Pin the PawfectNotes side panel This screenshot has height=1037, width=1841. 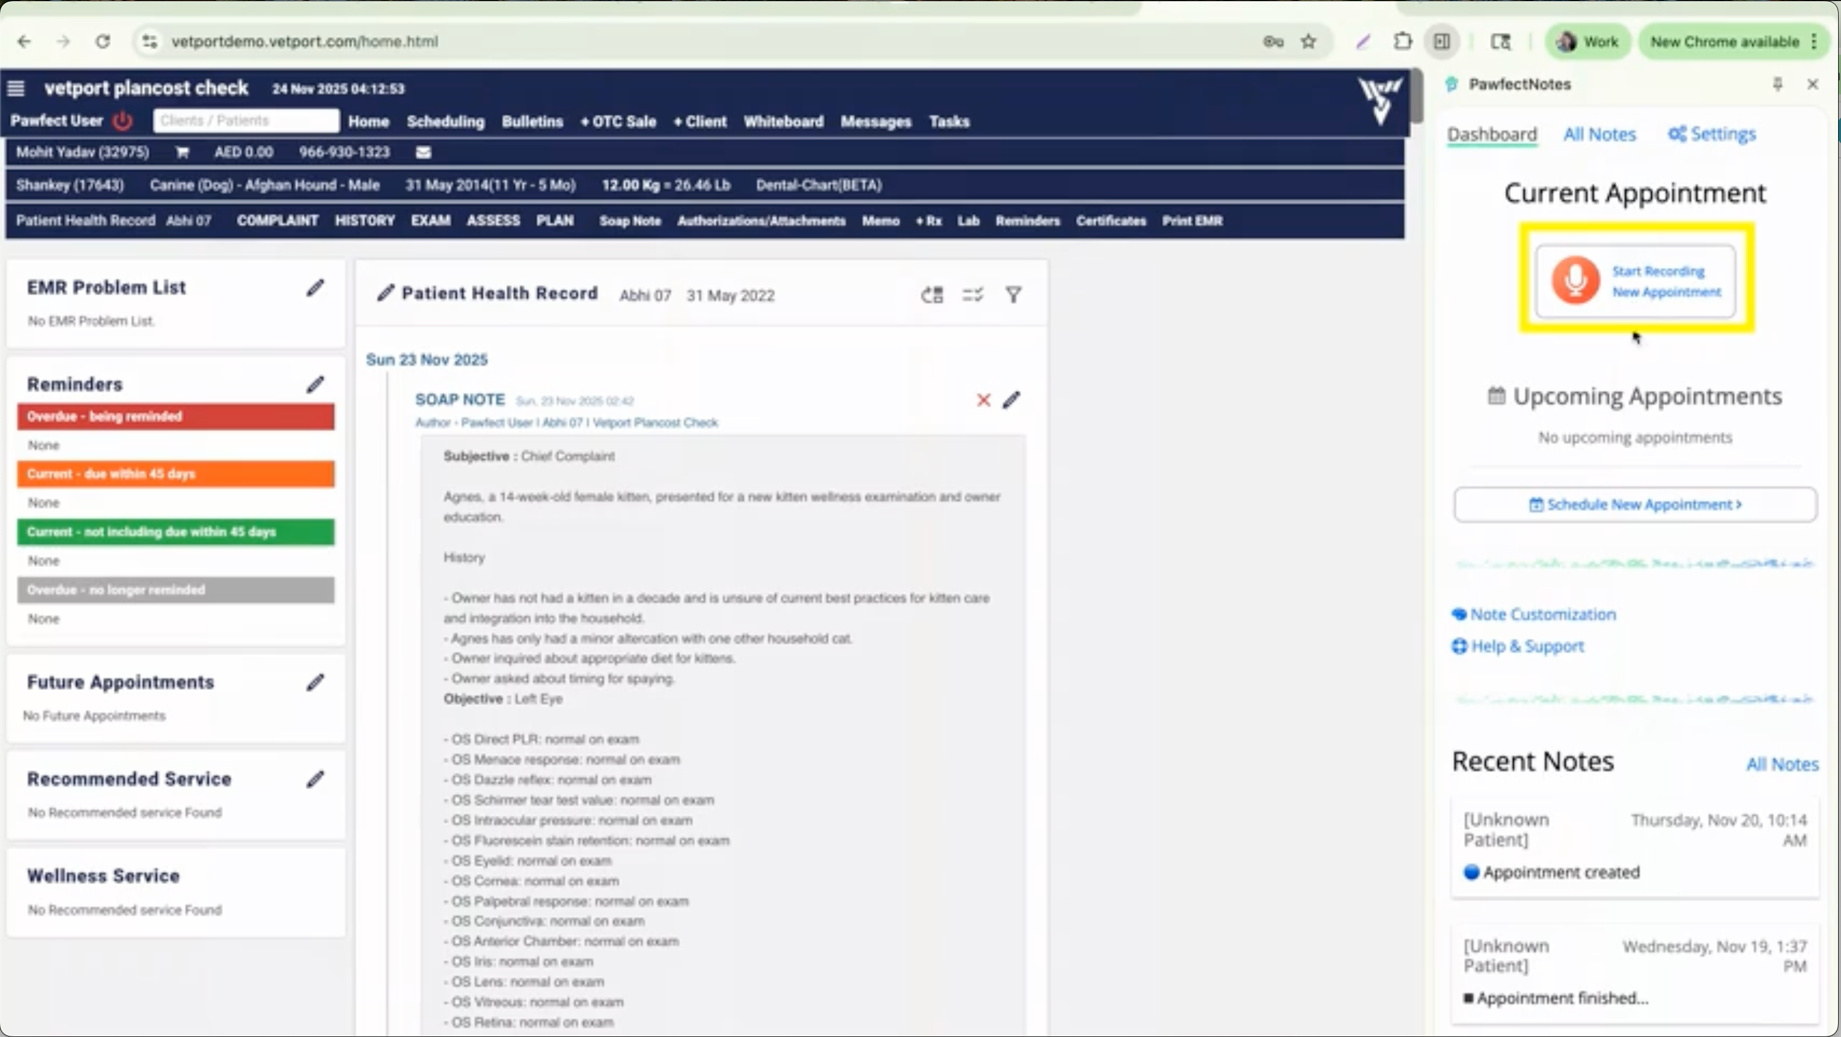point(1778,84)
